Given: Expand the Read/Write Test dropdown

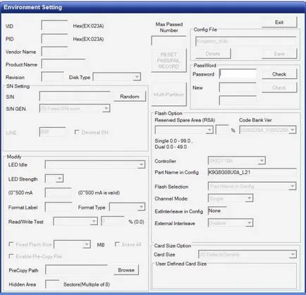Looking at the screenshot, I should coord(75,222).
